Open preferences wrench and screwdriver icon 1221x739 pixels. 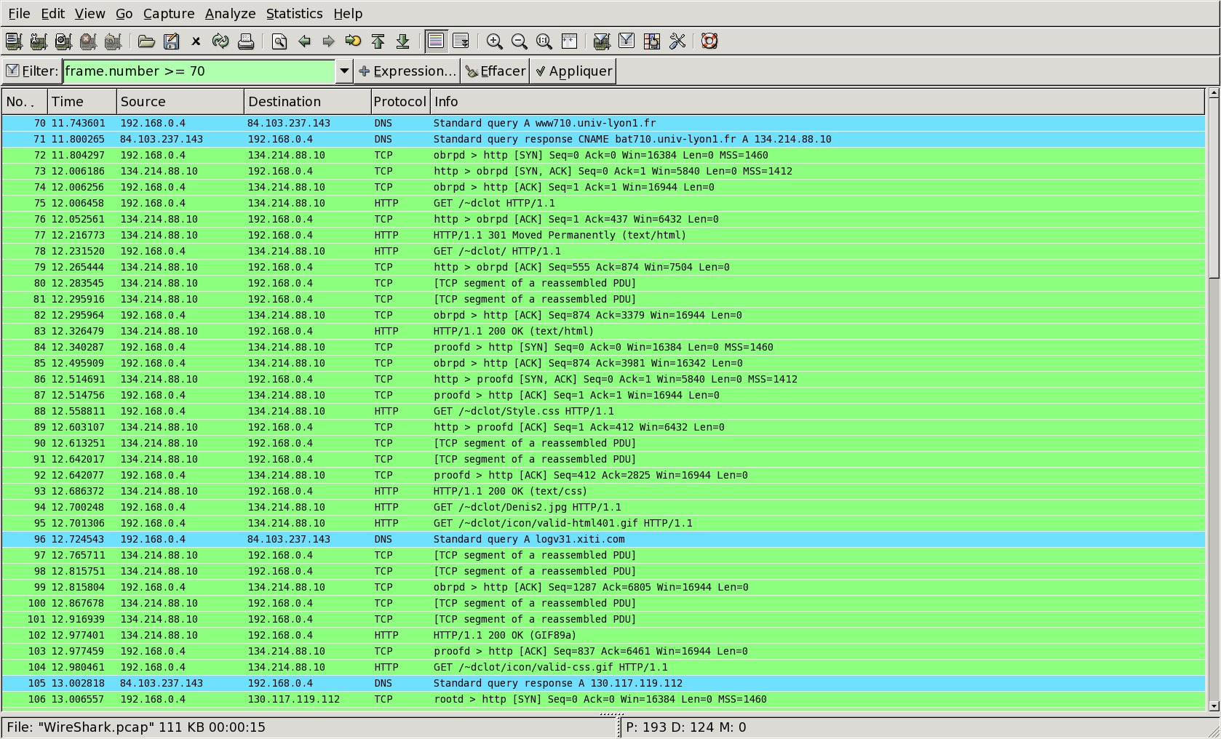(x=677, y=41)
